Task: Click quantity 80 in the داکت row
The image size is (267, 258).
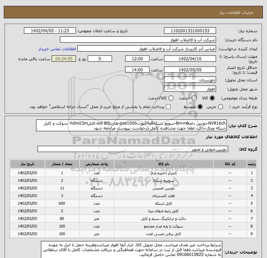Action: [62, 219]
